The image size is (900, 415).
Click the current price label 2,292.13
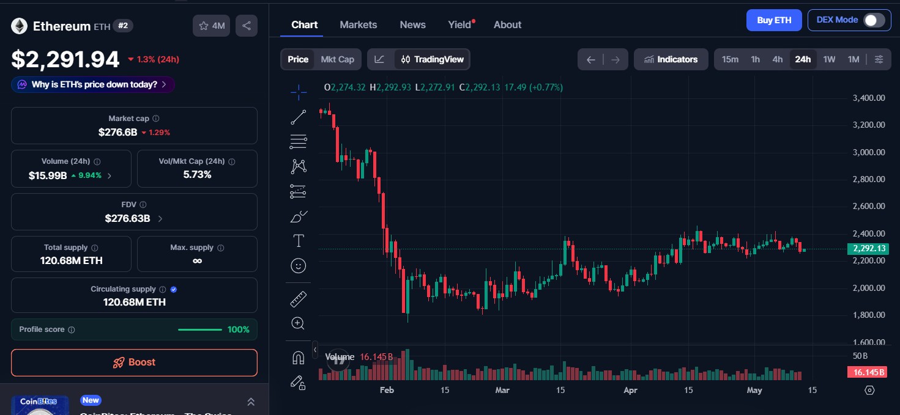pyautogui.click(x=868, y=249)
